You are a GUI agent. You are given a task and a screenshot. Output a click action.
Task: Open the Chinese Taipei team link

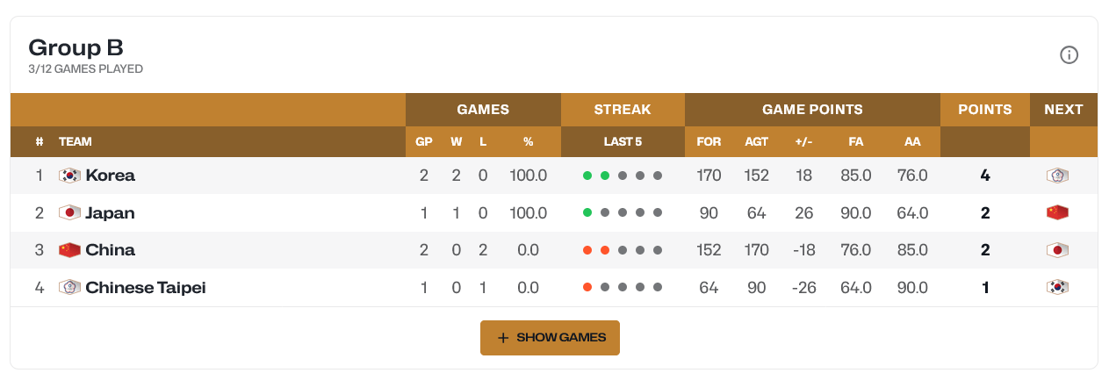click(x=146, y=288)
